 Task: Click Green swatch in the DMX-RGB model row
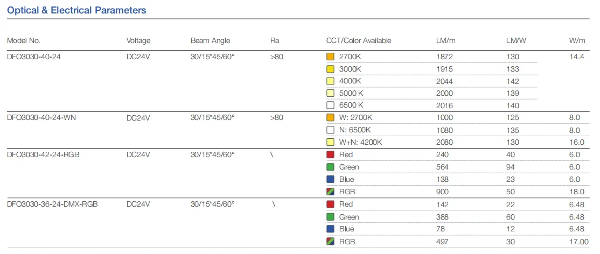coord(331,217)
